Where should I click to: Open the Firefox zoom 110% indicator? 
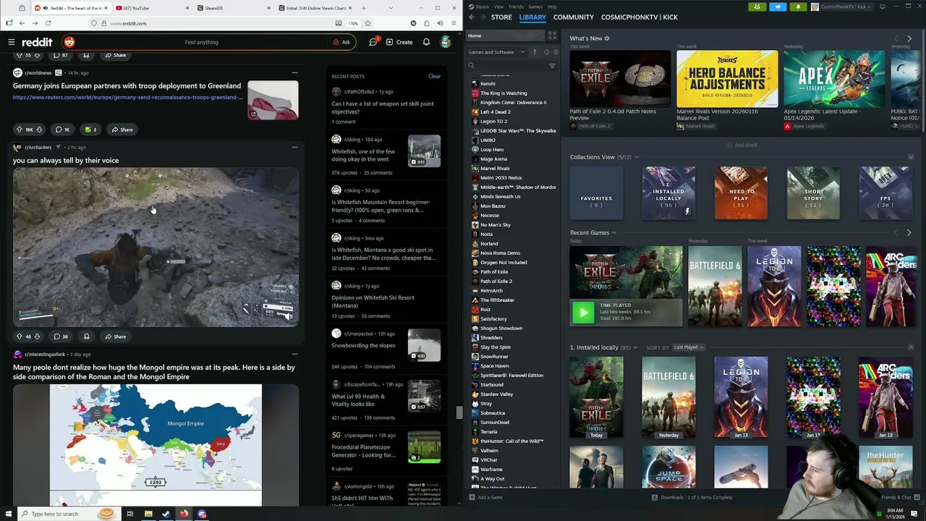pos(353,23)
